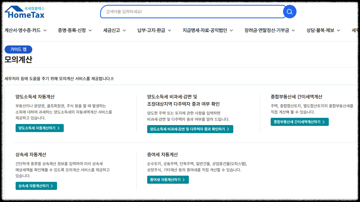The height and width of the screenshot is (202, 360).
Task: Expand the chevron next to 계산서·영수증·카드
Action: point(45,30)
